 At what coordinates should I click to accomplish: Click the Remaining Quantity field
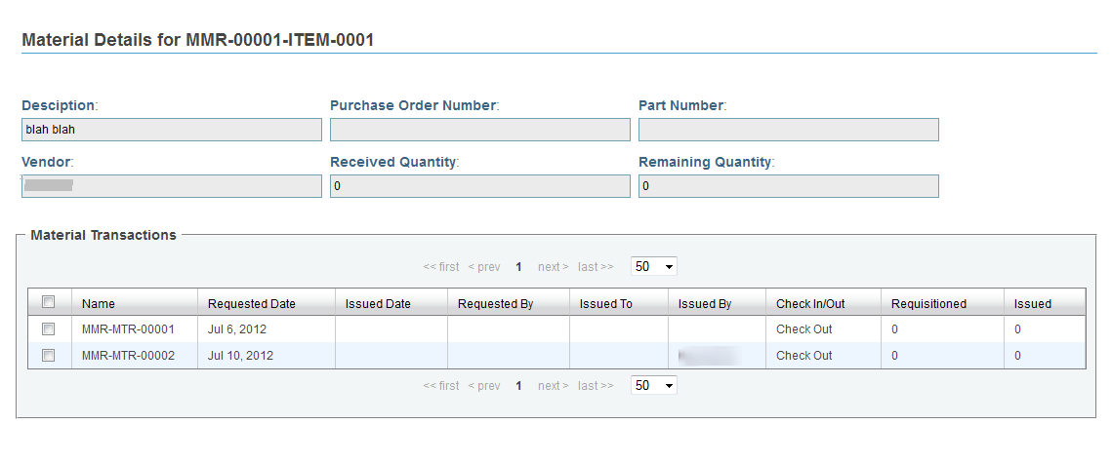point(789,186)
